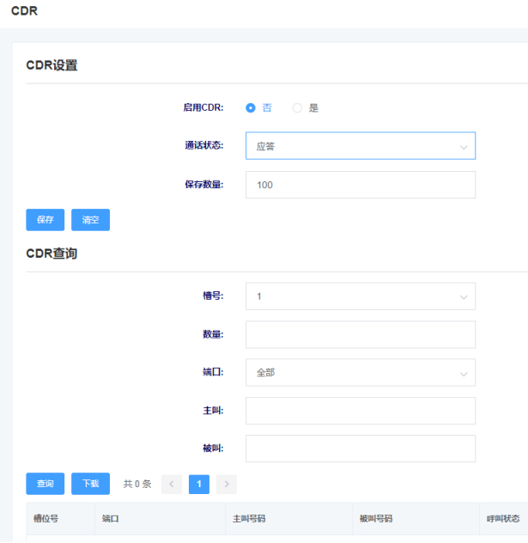Viewport: 528px width, 543px height.
Task: Click the 保存数量 input field
Action: [361, 185]
